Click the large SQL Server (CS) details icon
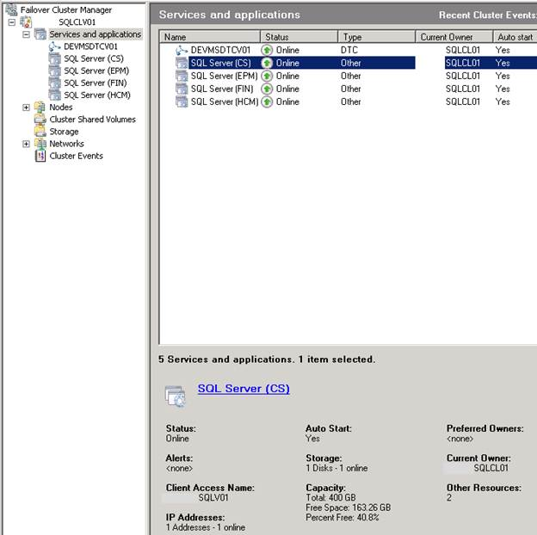The height and width of the screenshot is (535, 537). coord(176,397)
